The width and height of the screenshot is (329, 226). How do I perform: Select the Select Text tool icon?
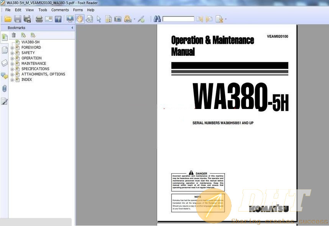click(x=108, y=19)
